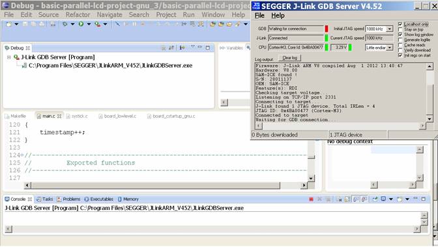
Task: Enable the Stay on top checkbox
Action: (400, 29)
